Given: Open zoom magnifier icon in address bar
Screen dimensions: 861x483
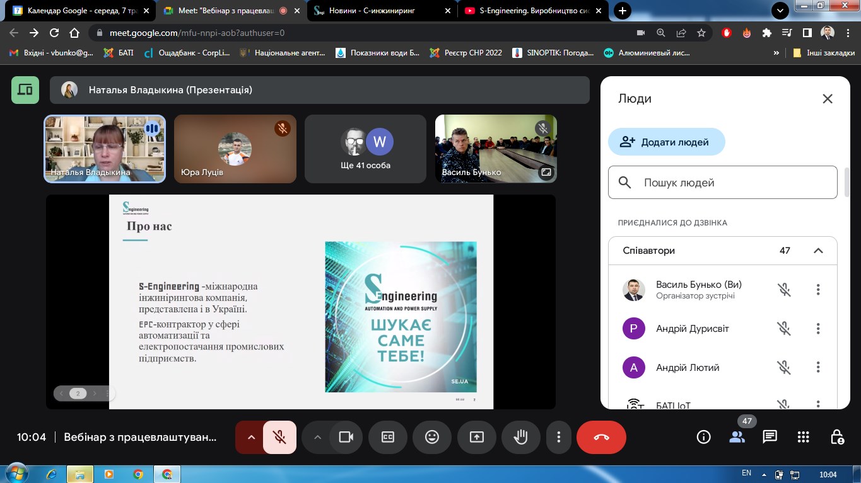Looking at the screenshot, I should pyautogui.click(x=661, y=33).
